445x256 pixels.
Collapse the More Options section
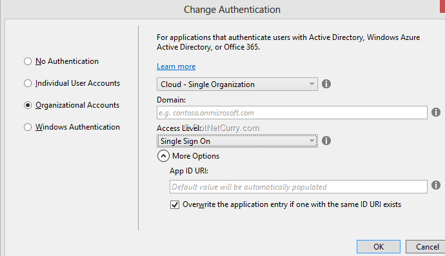163,156
